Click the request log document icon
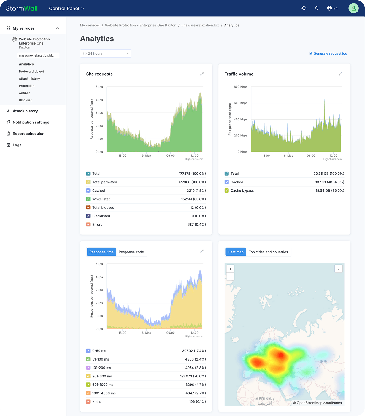Viewport: 365px width, 416px height. click(311, 53)
